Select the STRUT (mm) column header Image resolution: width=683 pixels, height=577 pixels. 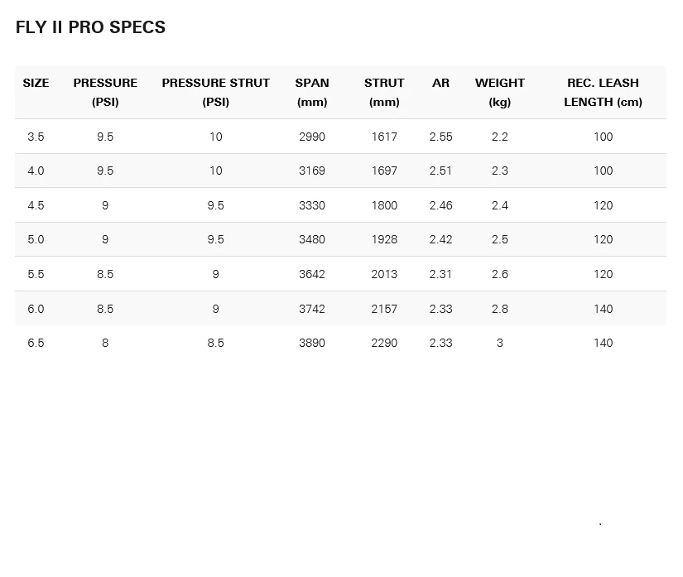coord(384,92)
